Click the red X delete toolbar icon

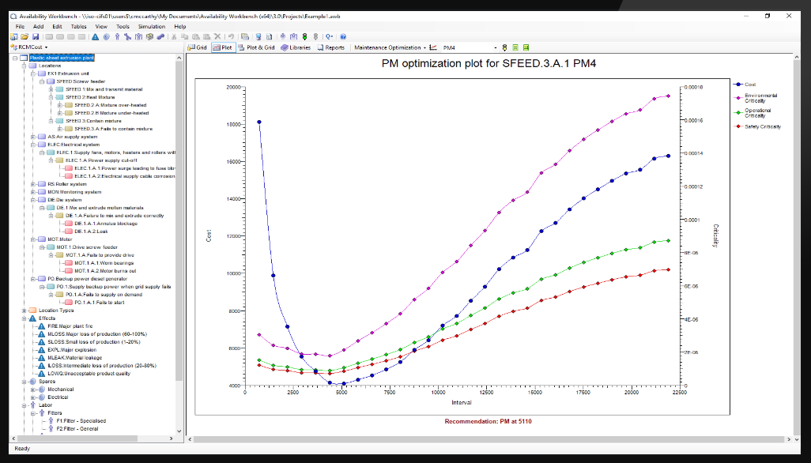click(x=217, y=36)
